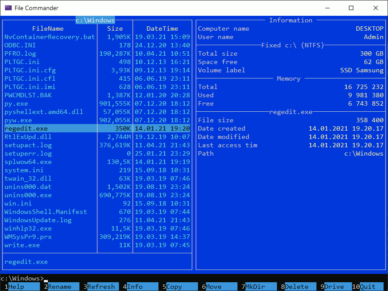The image size is (388, 291).
Task: Select the PLTGC.ini.cfg file
Action: [x=30, y=70]
